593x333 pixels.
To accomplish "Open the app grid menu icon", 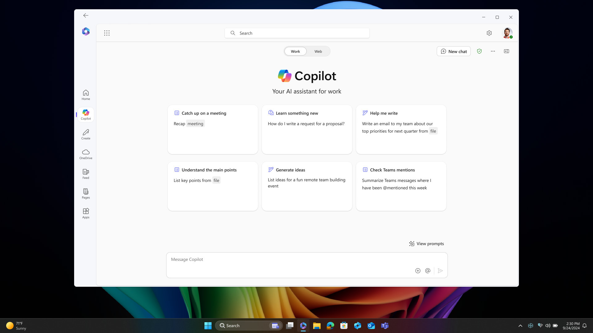I will (107, 33).
